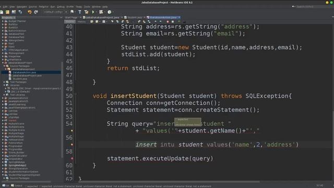The height and width of the screenshot is (188, 334).
Task: Click the Projects panel vertical scrollbar
Action: 62,110
